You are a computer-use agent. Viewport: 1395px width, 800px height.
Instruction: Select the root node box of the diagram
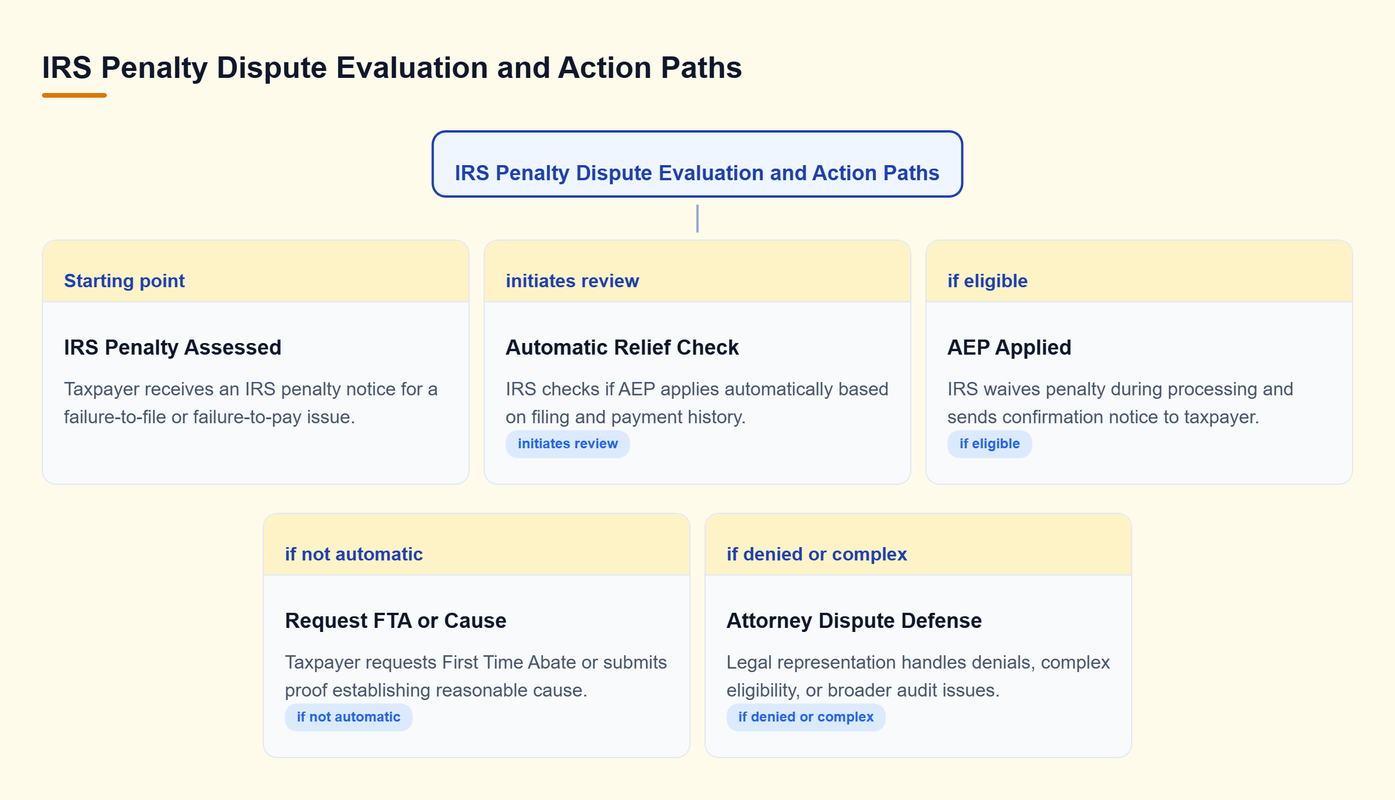[x=697, y=164]
